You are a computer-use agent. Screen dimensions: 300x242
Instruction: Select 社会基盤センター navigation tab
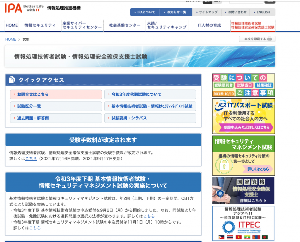pyautogui.click(x=125, y=25)
